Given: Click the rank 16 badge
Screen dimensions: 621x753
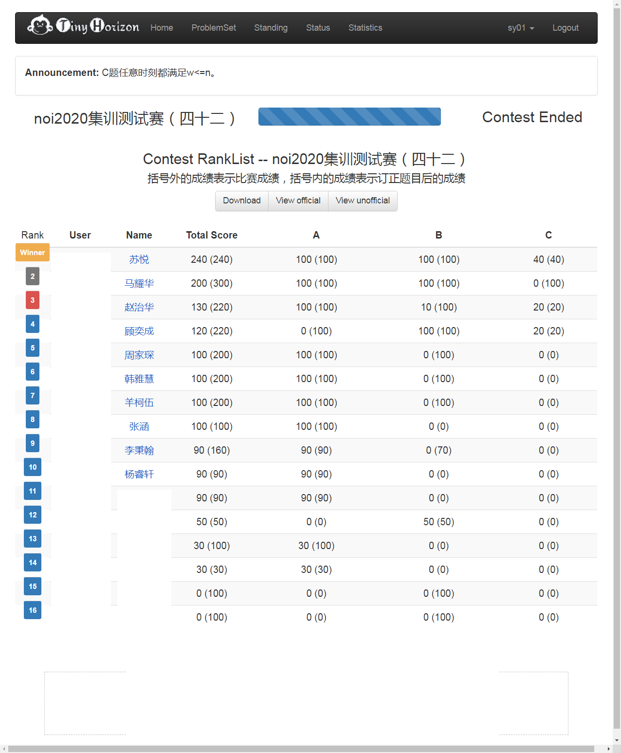Looking at the screenshot, I should [32, 610].
